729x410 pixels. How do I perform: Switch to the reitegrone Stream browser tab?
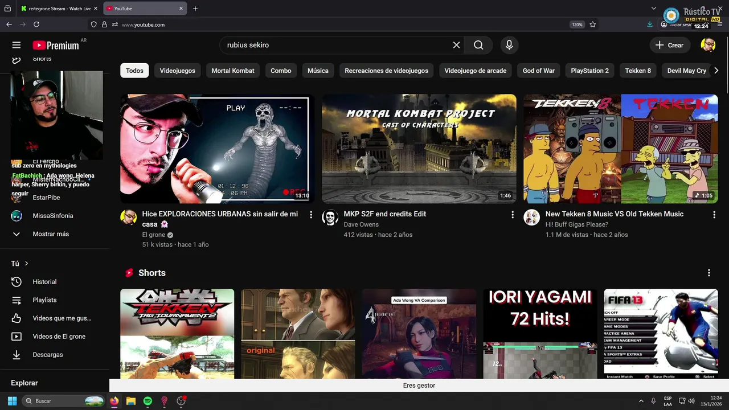59,9
